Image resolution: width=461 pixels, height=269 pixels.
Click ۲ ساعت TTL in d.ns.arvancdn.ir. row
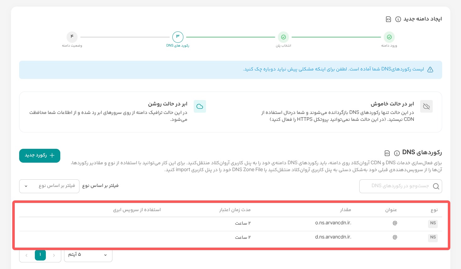pyautogui.click(x=243, y=237)
